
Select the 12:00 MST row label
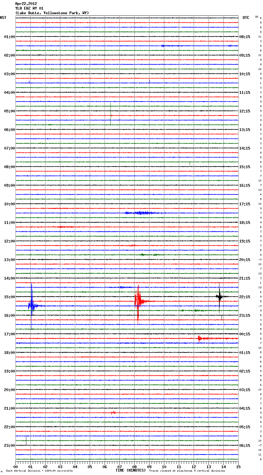[10, 241]
